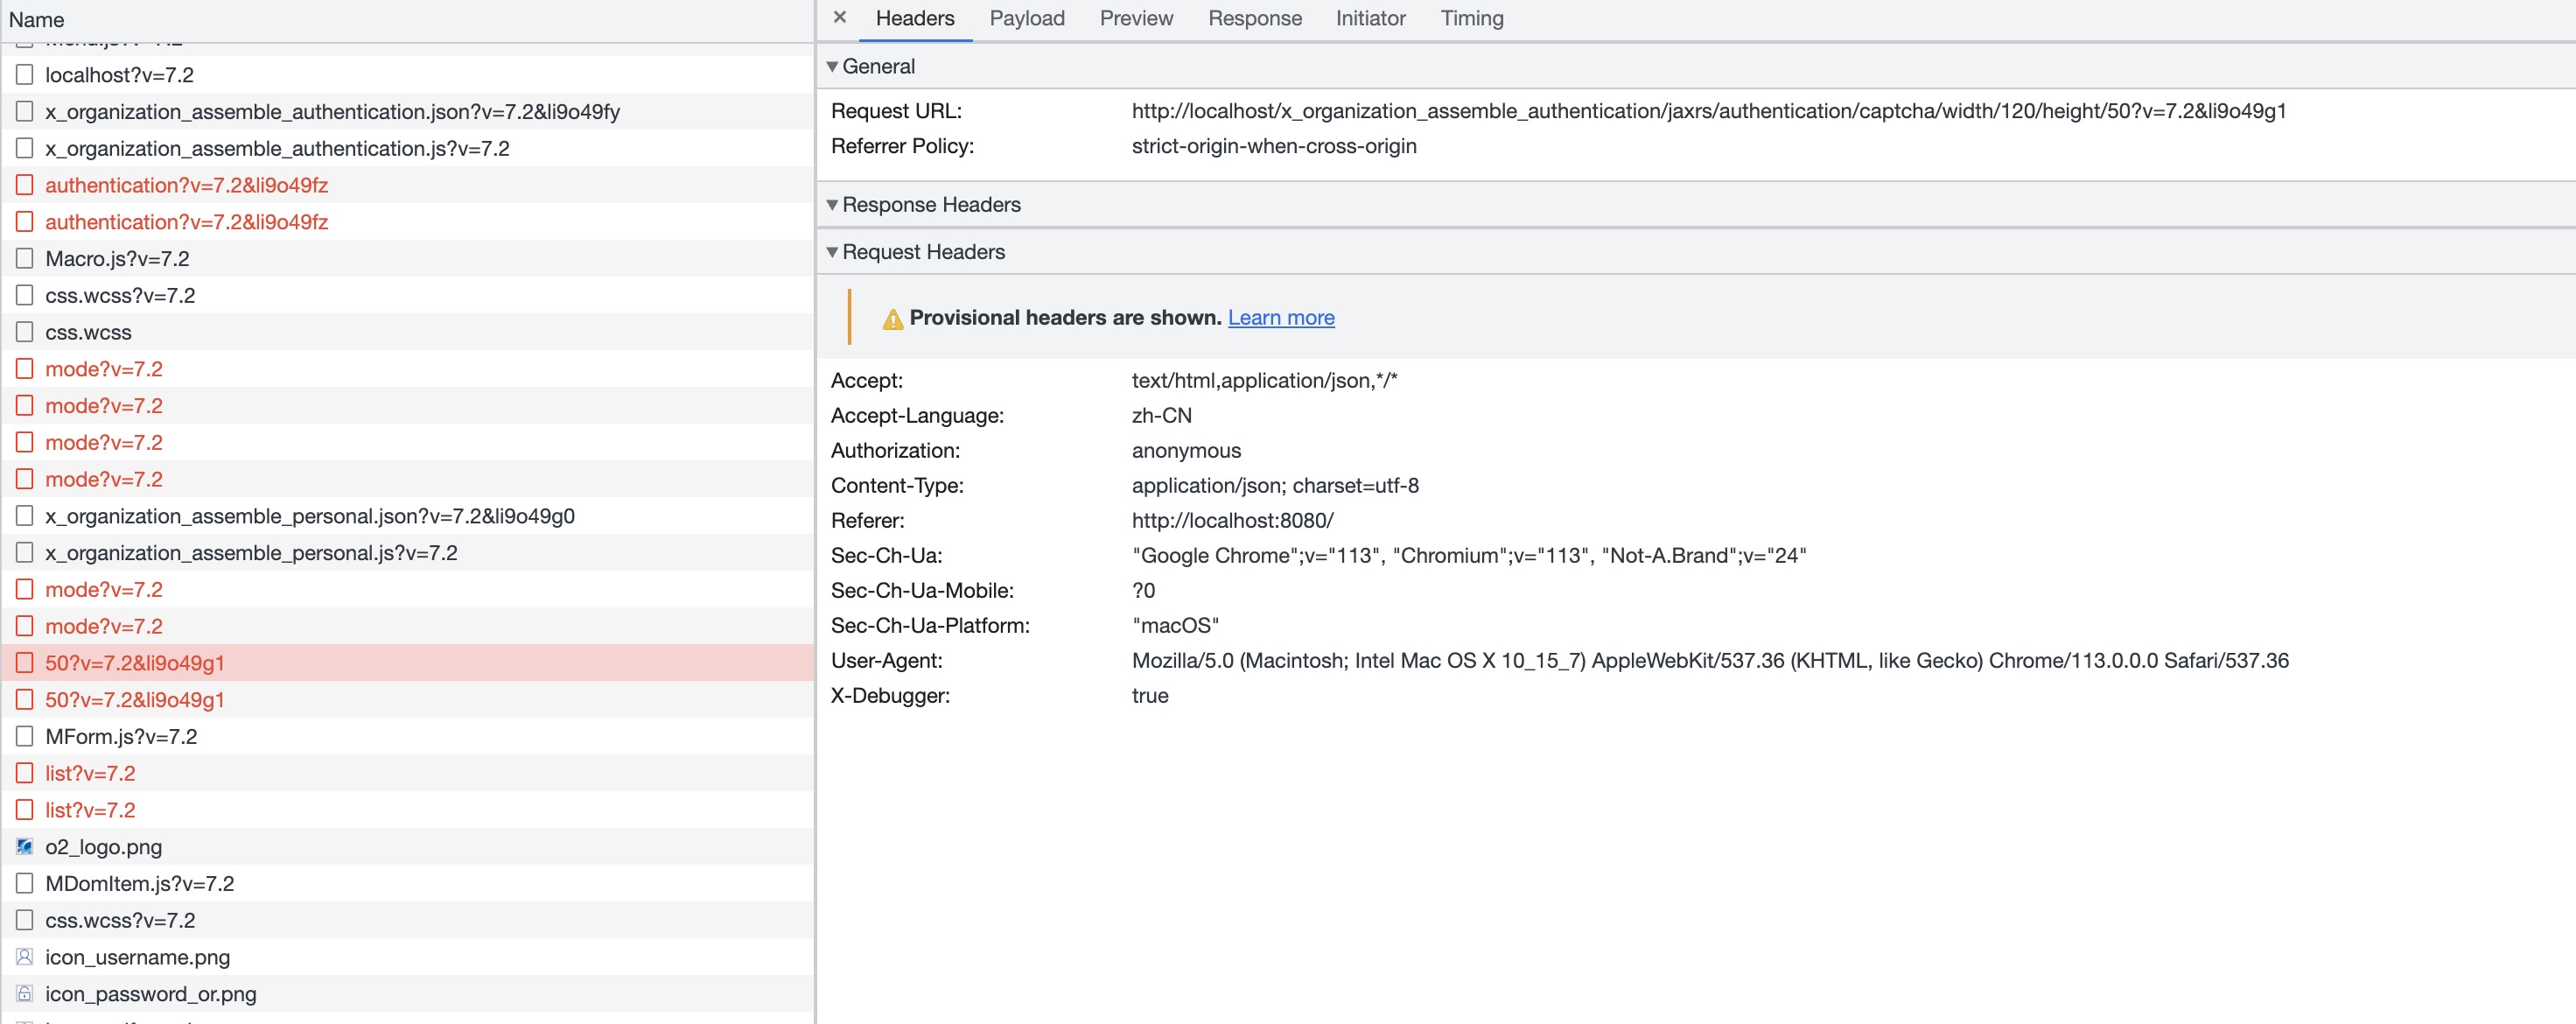This screenshot has width=2576, height=1024.
Task: Click the provisional headers warning triangle icon
Action: (892, 319)
